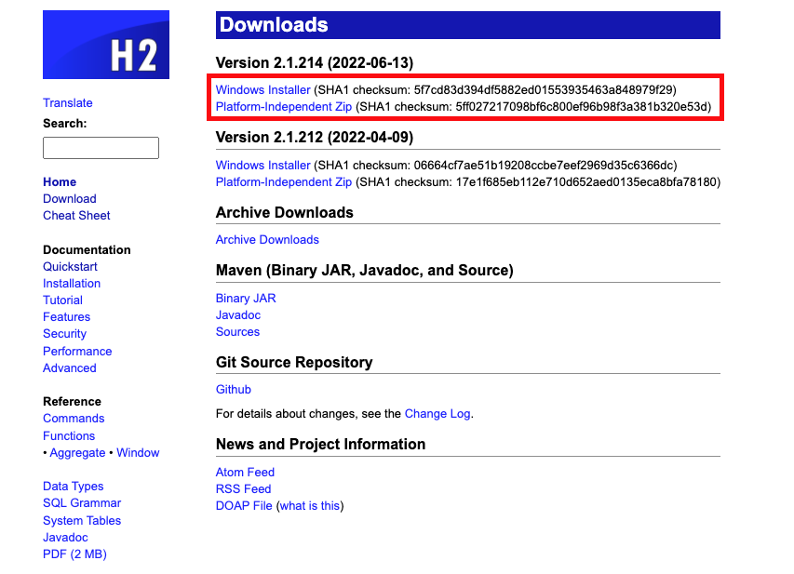The height and width of the screenshot is (574, 794).
Task: Open the Javadoc link in sidebar
Action: pos(65,537)
